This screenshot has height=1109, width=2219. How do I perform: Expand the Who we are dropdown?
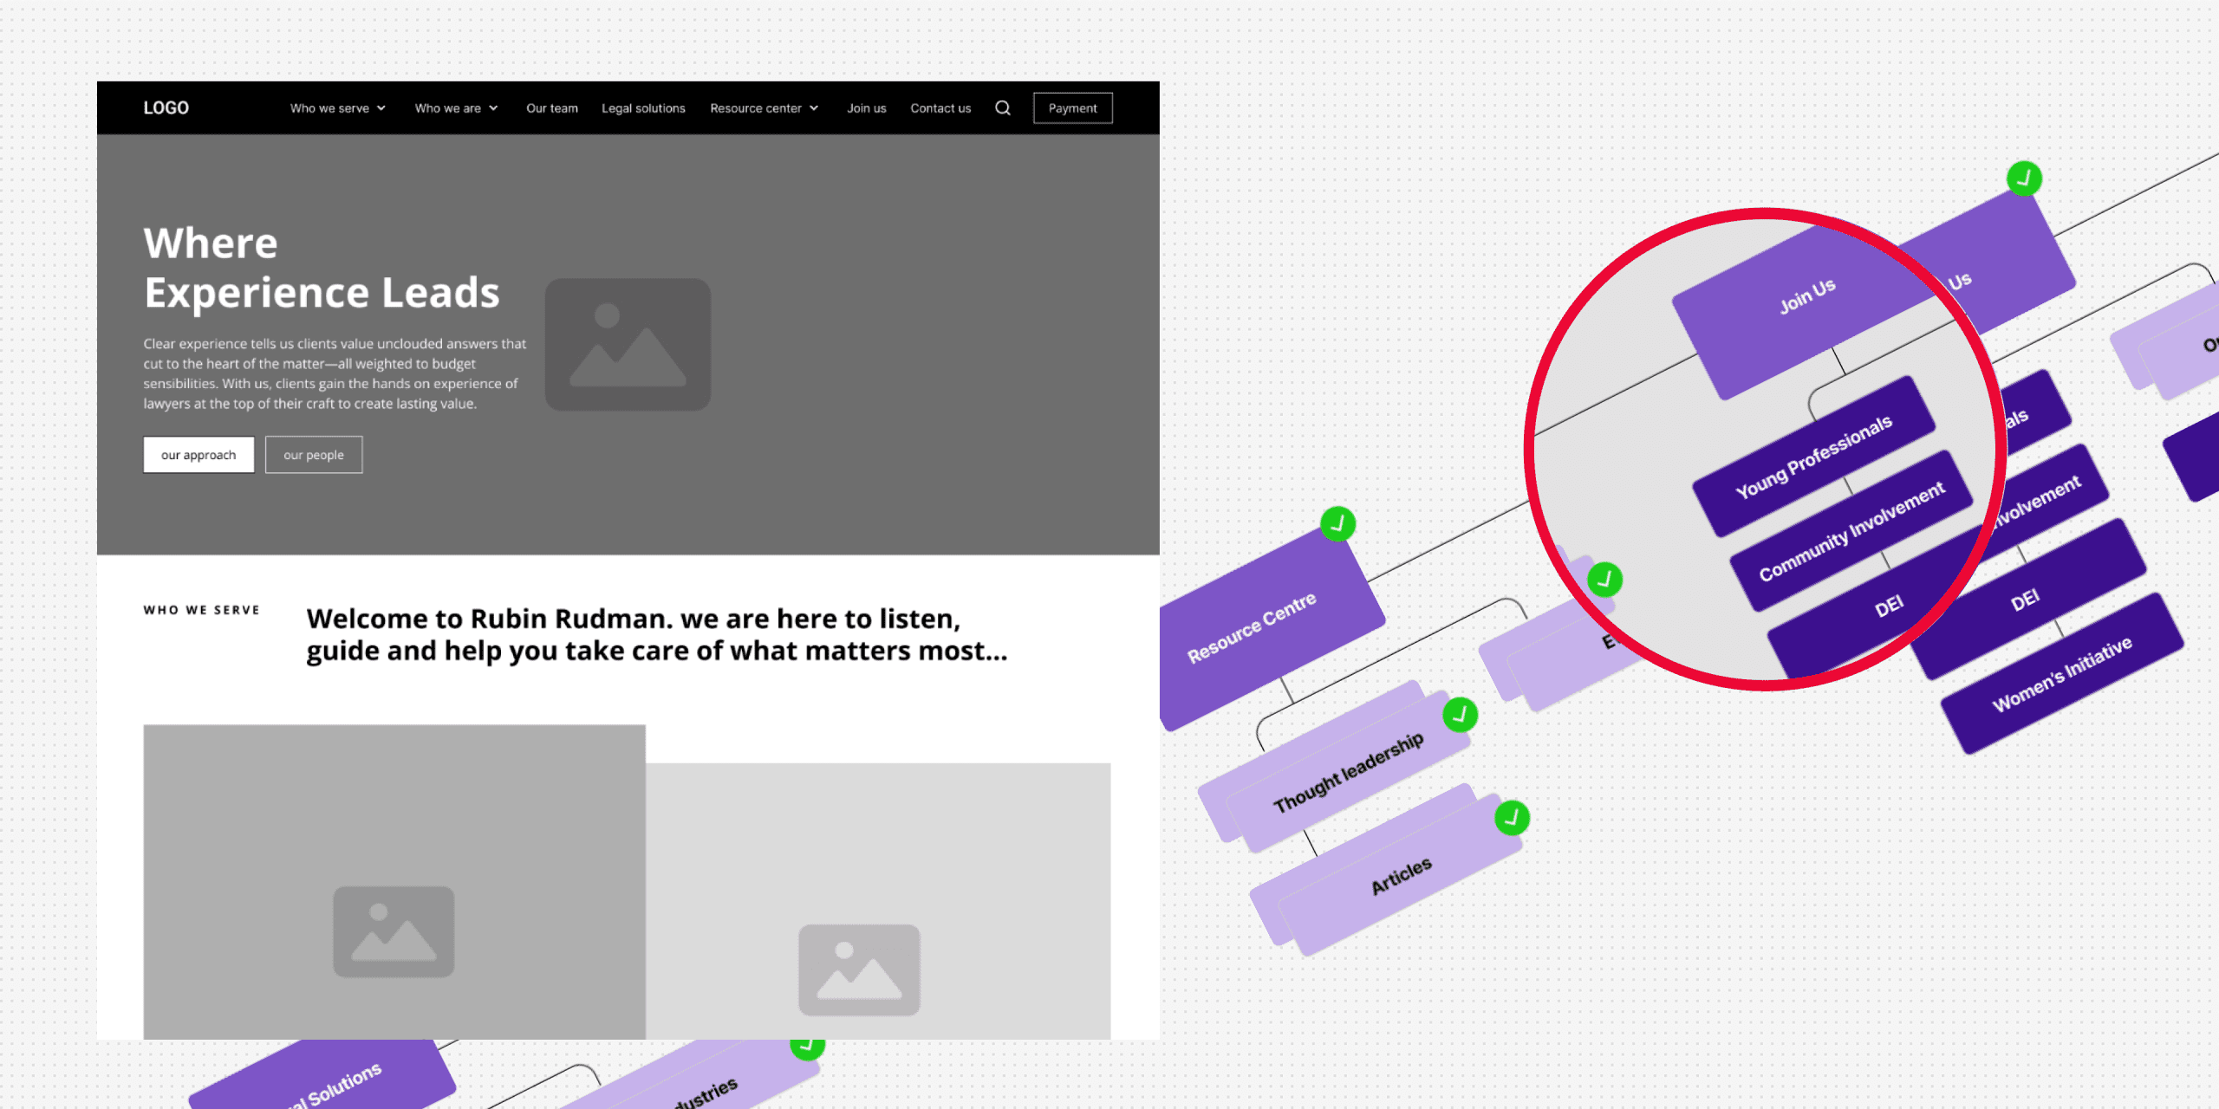tap(456, 108)
